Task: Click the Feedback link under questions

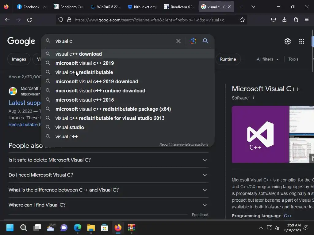Action: pos(200,214)
